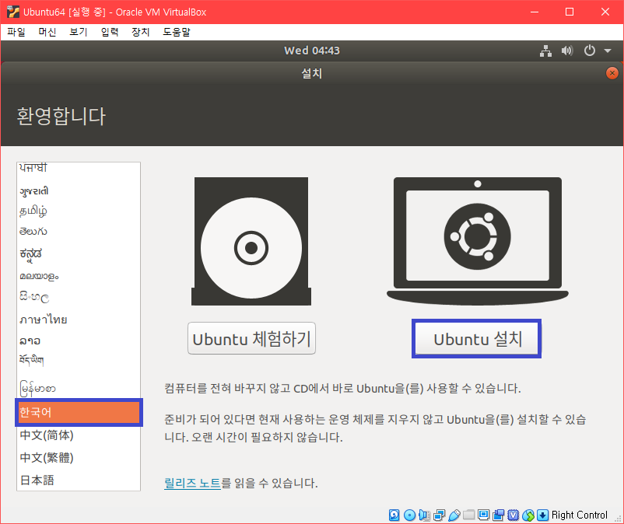Click the VirtualBox window title icon
The height and width of the screenshot is (524, 624).
pos(12,12)
